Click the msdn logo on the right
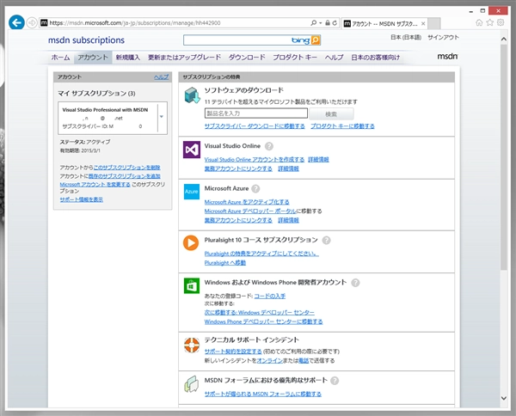 point(447,57)
